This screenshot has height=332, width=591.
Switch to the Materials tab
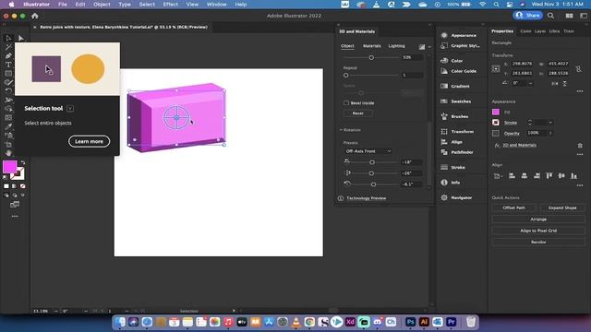(371, 46)
